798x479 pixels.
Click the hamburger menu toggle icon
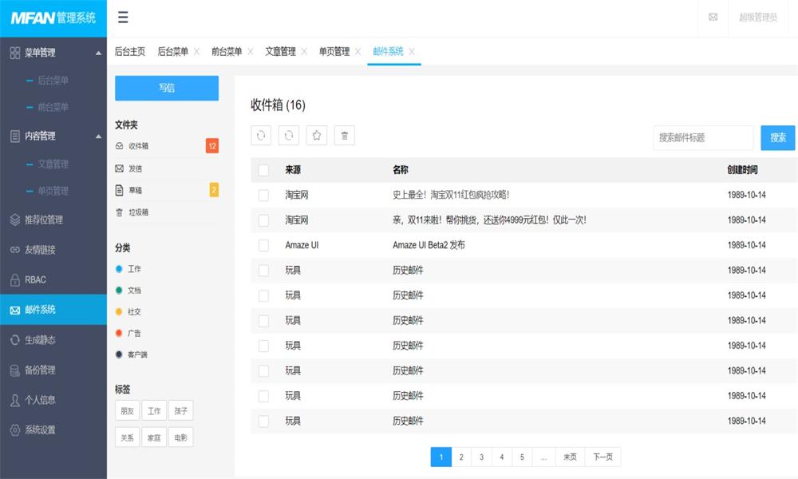123,18
